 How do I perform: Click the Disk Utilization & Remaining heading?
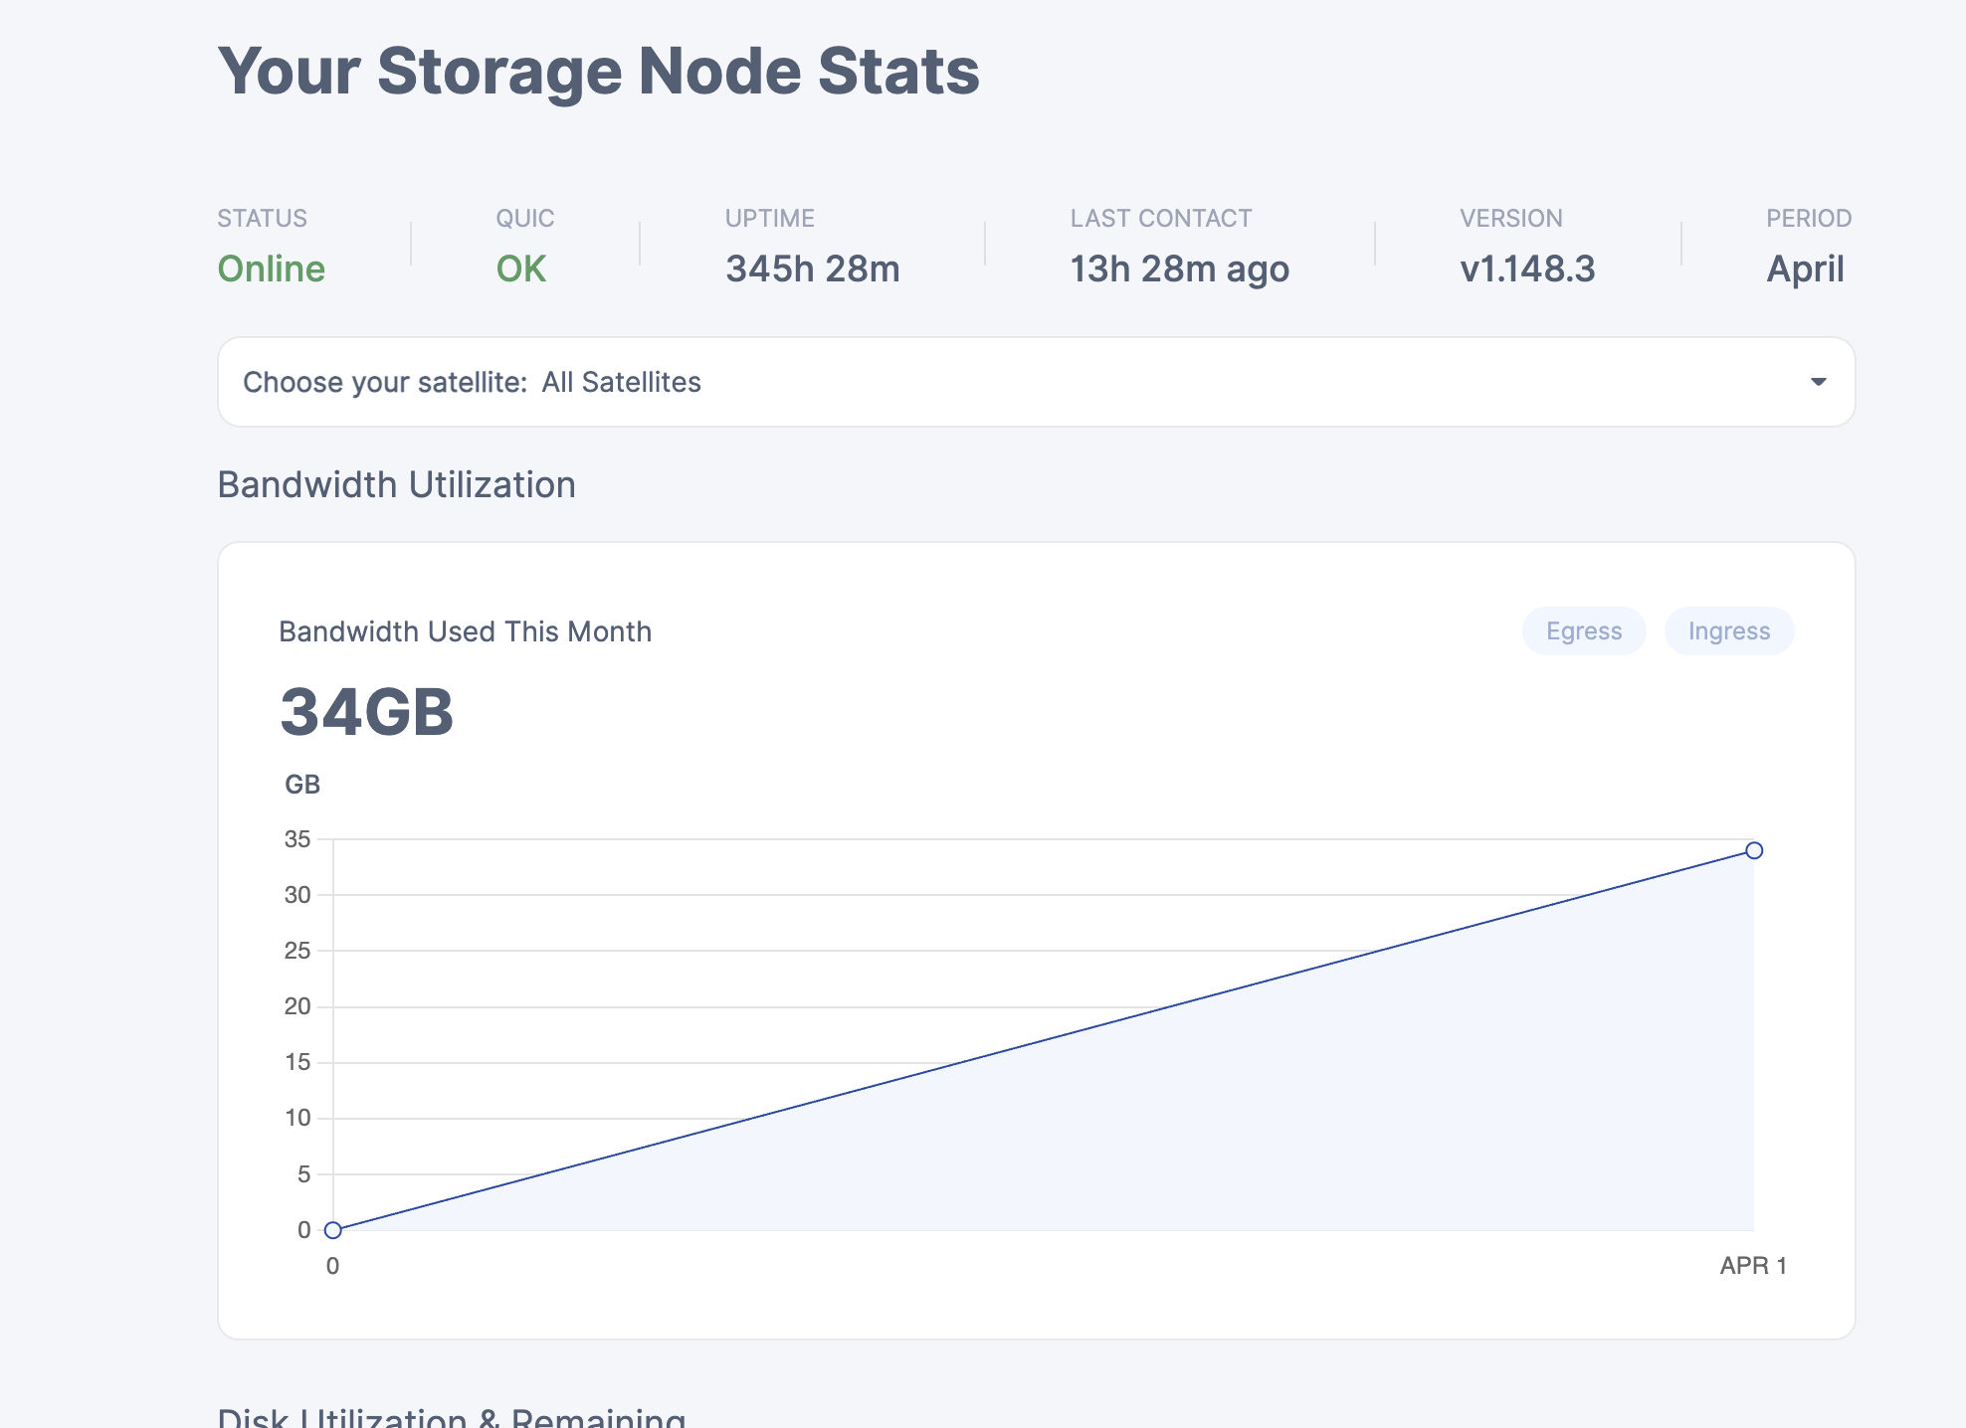click(x=452, y=1418)
